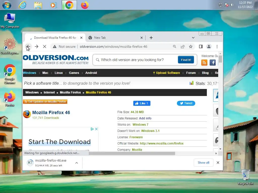Click the Not secure warning icon

[x=55, y=46]
